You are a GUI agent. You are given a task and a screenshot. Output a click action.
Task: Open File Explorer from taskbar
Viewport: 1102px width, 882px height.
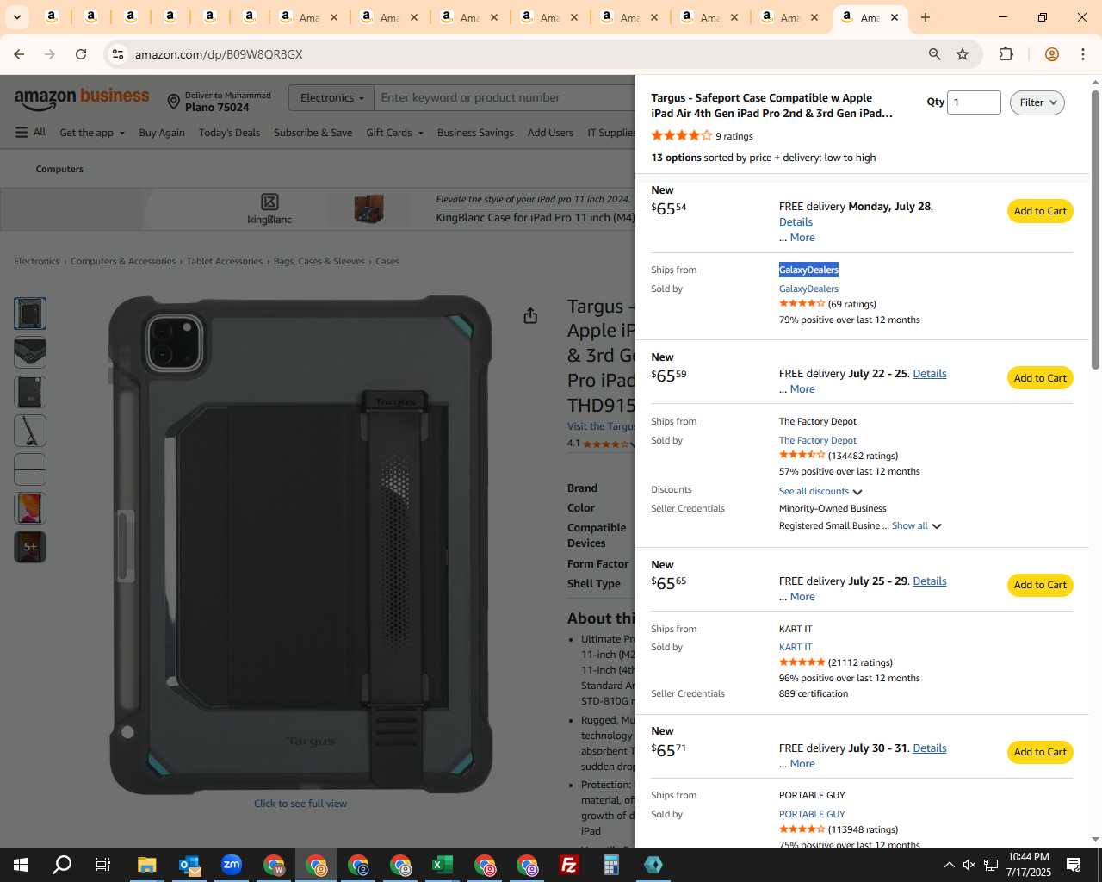pyautogui.click(x=146, y=865)
